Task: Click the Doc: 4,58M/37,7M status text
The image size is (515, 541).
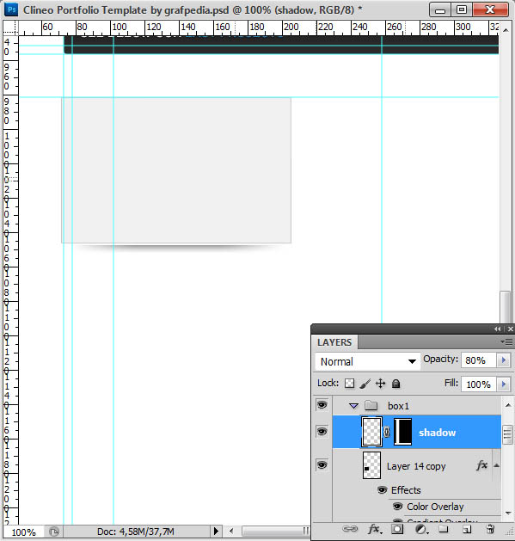Action: pyautogui.click(x=135, y=532)
